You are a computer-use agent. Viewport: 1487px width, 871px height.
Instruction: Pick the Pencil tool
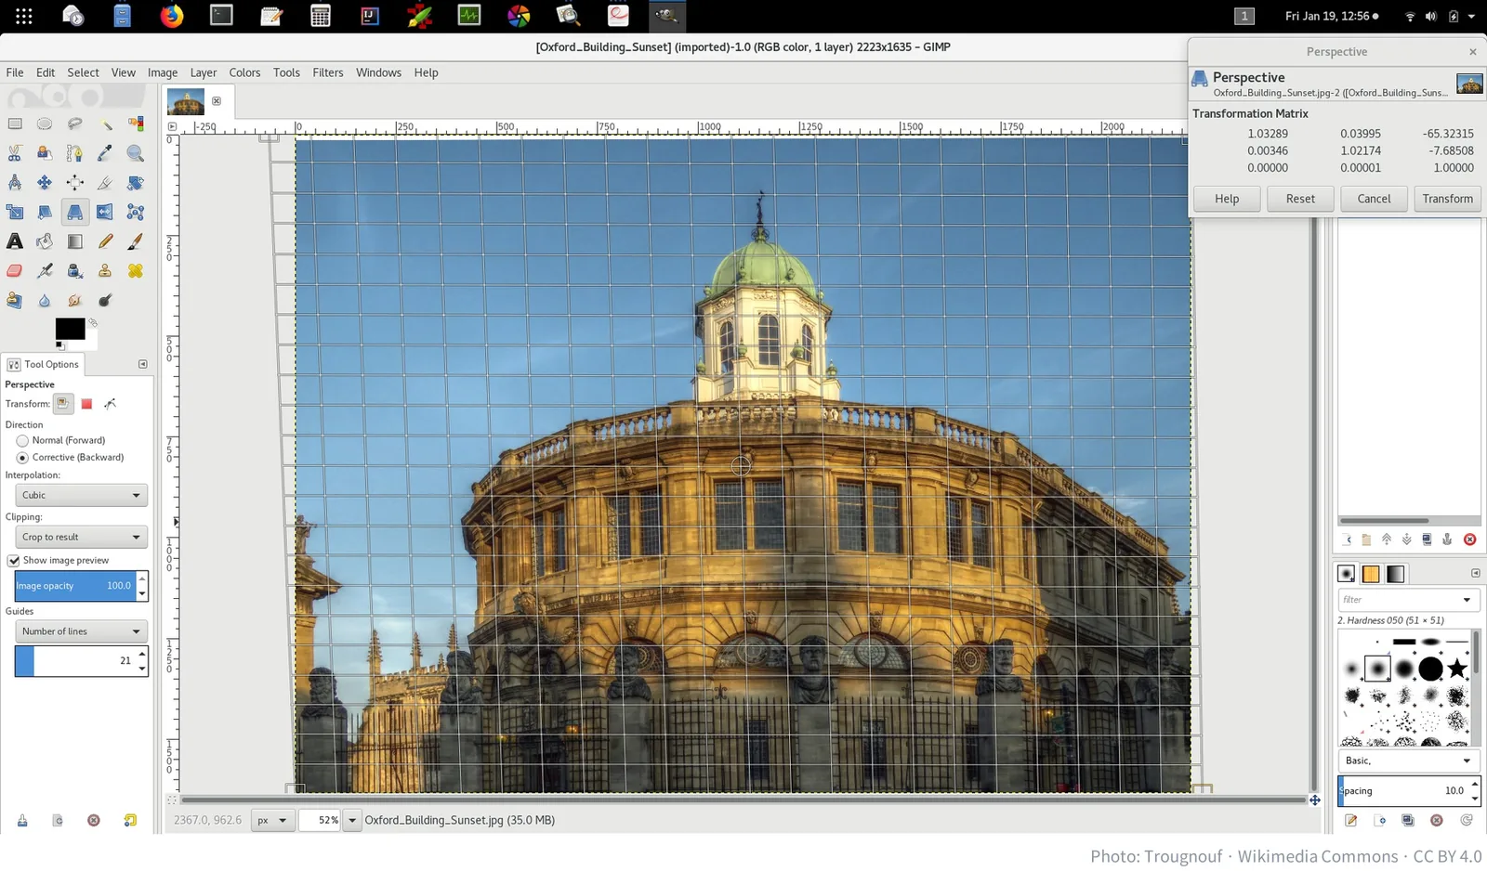click(x=105, y=241)
